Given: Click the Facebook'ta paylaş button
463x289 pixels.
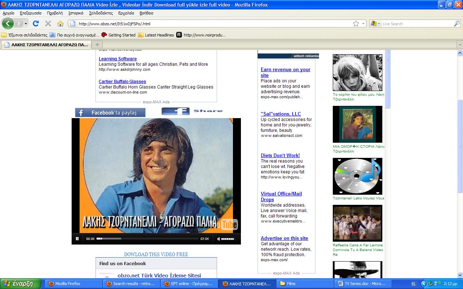Looking at the screenshot, I should pos(110,113).
